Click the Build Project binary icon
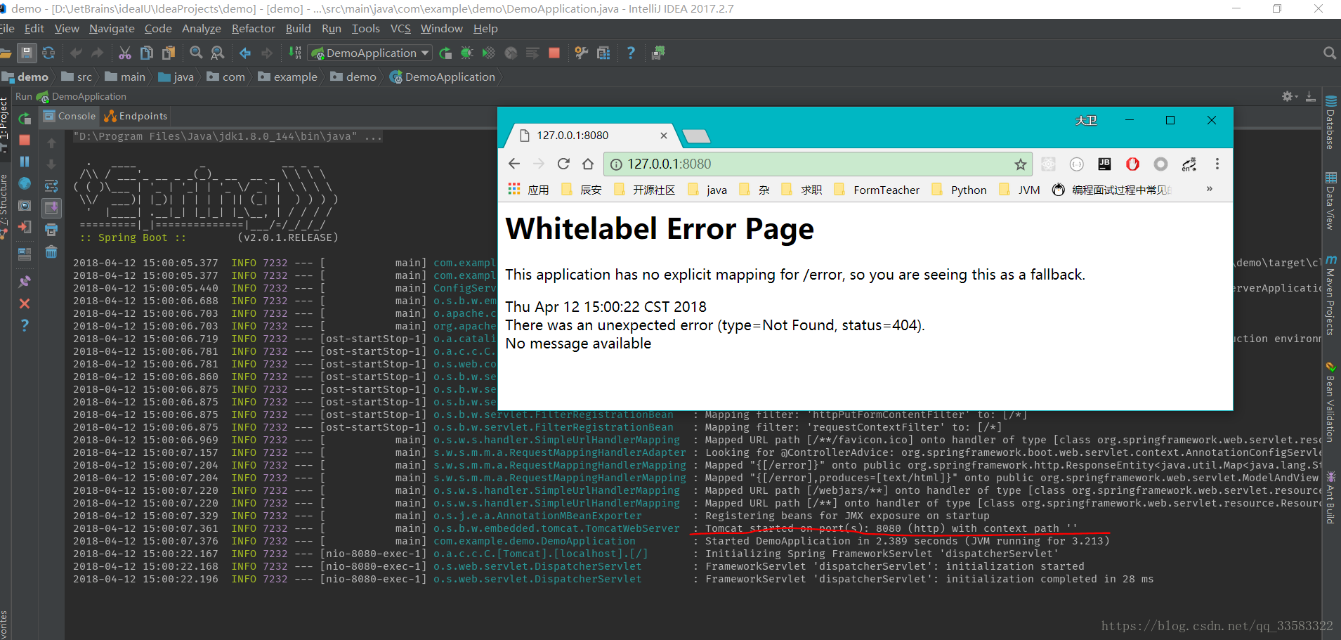1341x640 pixels. (x=295, y=53)
